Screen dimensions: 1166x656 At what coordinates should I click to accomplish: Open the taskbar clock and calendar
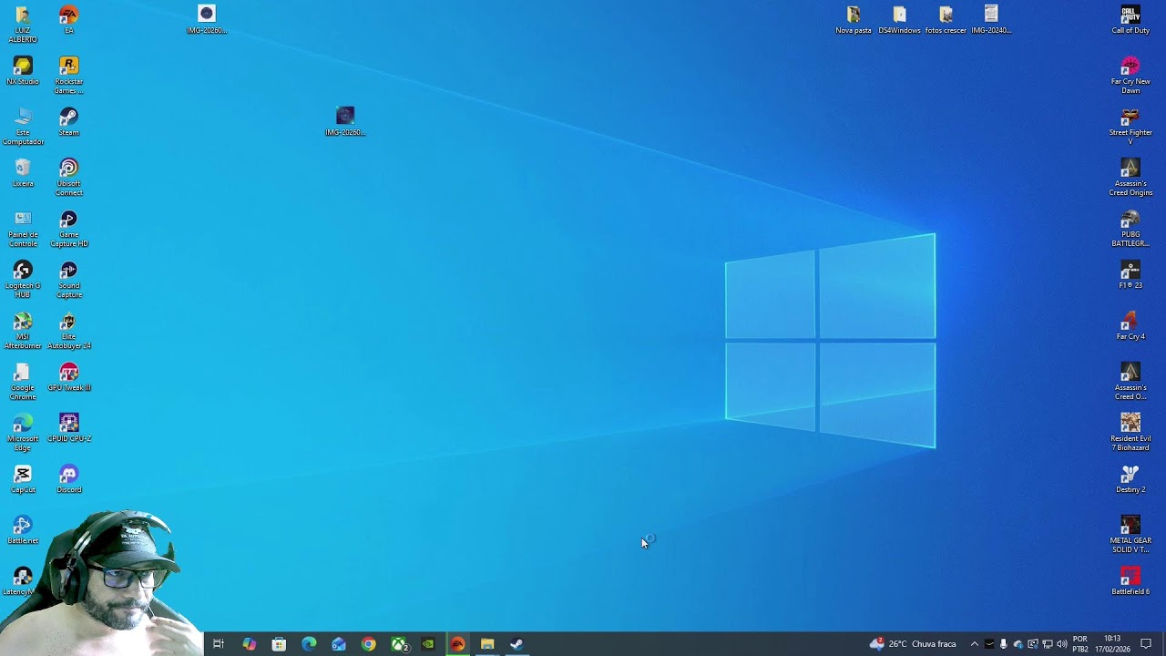[x=1112, y=644]
